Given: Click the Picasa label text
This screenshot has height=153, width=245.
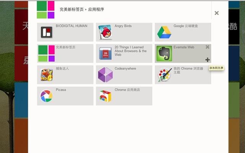Looking at the screenshot, I should [61, 90].
